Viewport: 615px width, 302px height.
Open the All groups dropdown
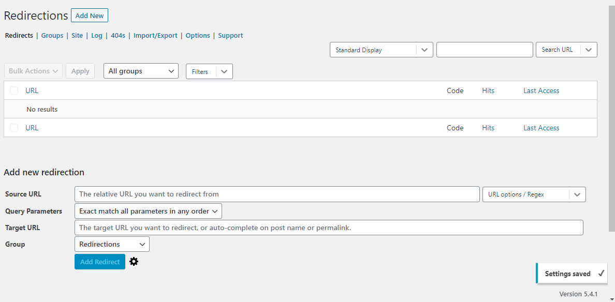(x=141, y=71)
